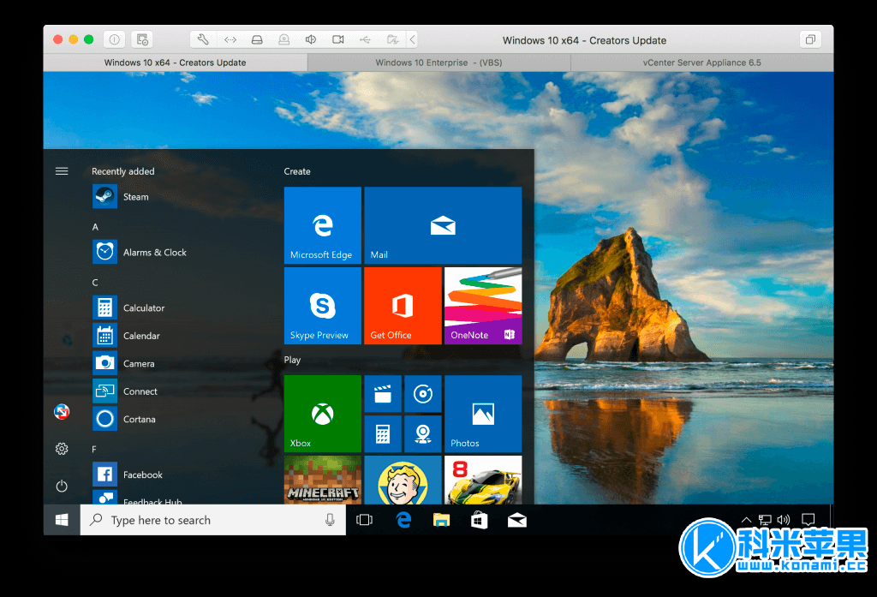
Task: Open the Photos tile
Action: pyautogui.click(x=483, y=414)
